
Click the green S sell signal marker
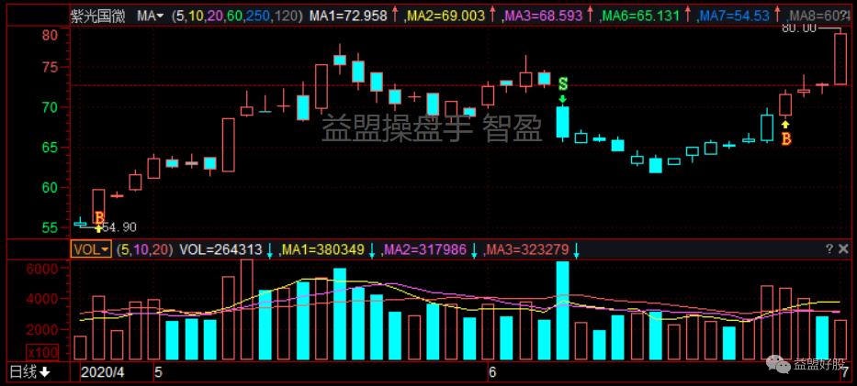(562, 83)
